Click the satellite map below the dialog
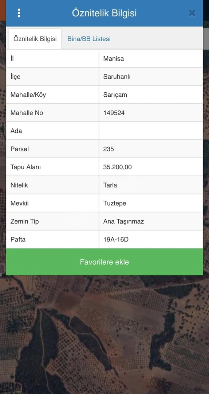This screenshot has height=394, width=209. click(x=104, y=334)
